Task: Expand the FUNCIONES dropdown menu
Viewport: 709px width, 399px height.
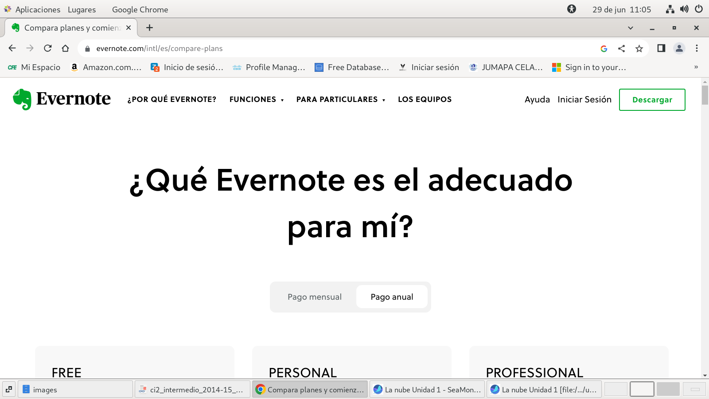Action: (257, 100)
